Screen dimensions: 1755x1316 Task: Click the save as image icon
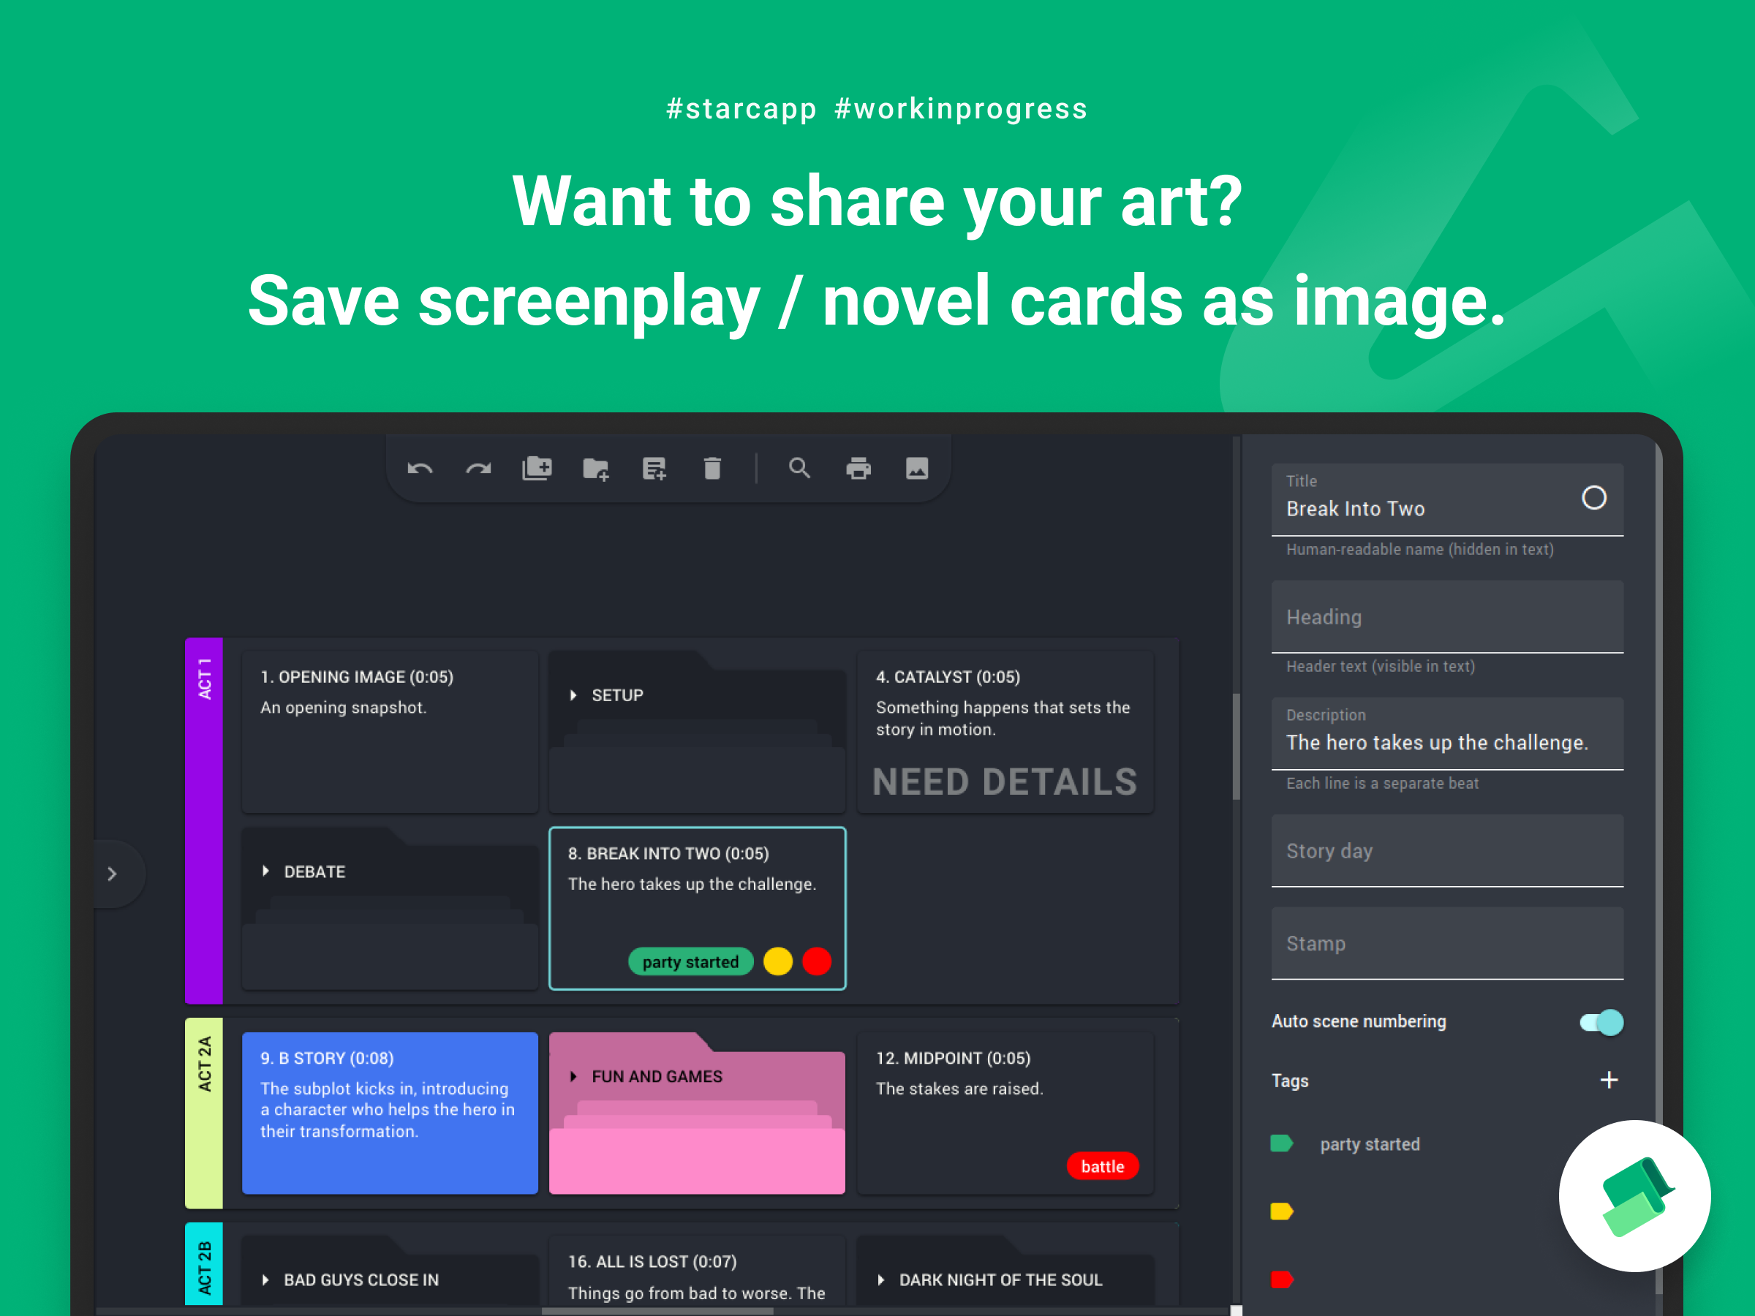[917, 469]
